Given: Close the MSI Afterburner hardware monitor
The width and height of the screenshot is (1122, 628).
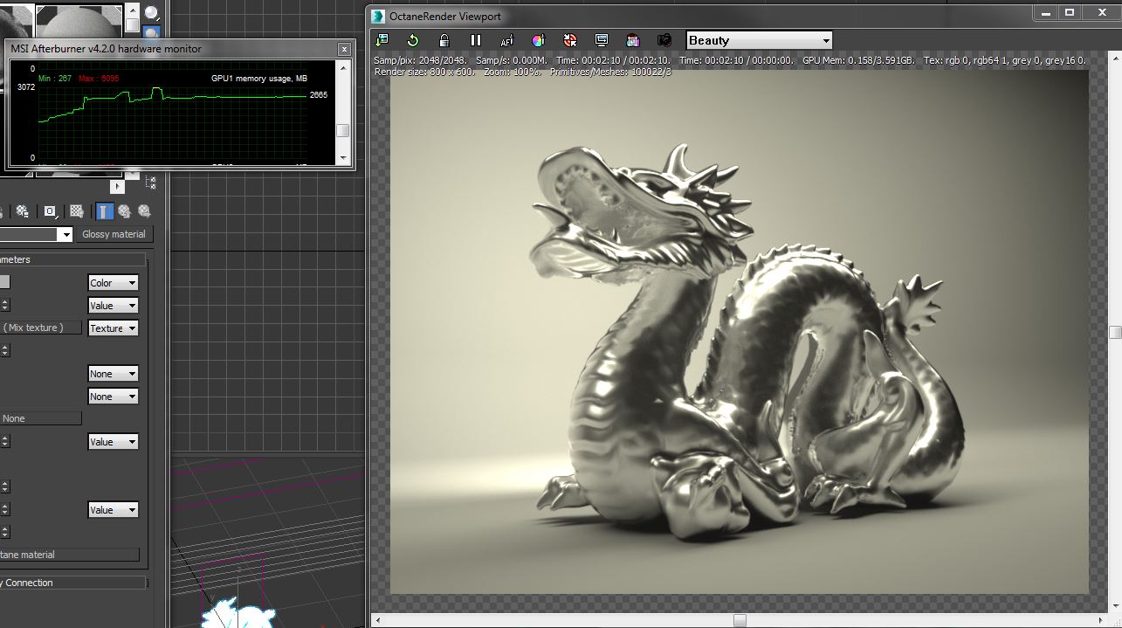Looking at the screenshot, I should pos(344,49).
